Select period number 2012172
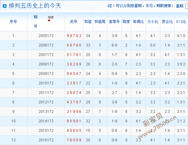 46,102
